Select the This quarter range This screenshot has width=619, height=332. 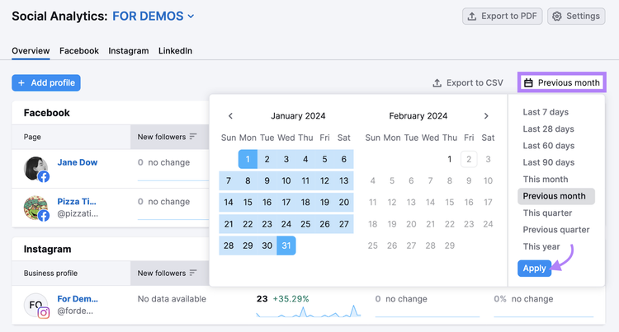[547, 213]
